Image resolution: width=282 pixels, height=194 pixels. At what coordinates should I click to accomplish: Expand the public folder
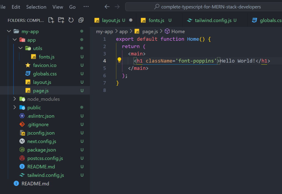pos(15,107)
